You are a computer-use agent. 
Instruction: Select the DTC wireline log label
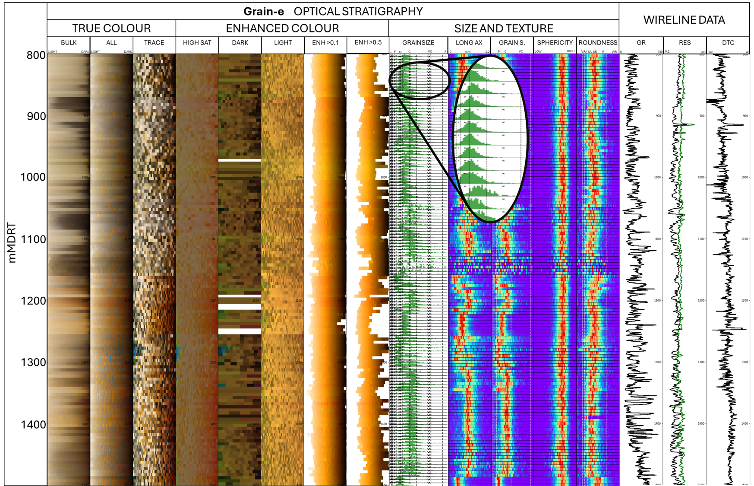[x=728, y=43]
